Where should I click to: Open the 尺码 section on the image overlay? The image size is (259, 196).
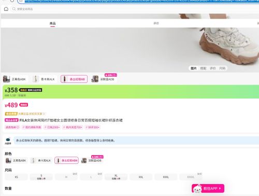(222, 68)
